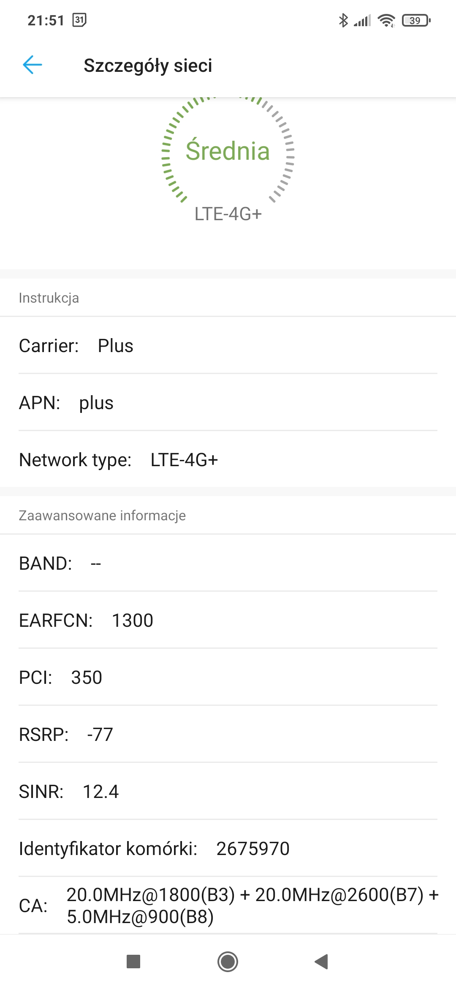Tap the blue back arrow
Viewport: 456px width, 989px height.
33,65
